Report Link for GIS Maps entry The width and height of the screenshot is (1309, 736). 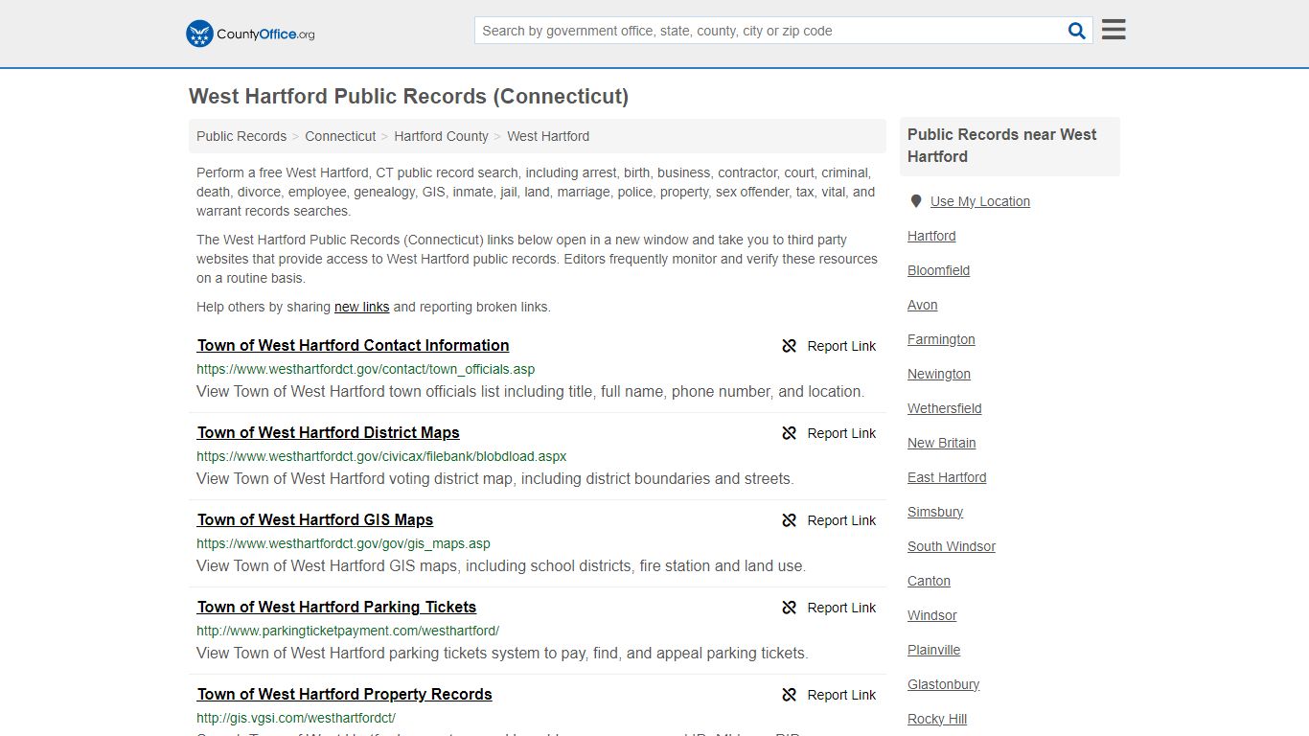click(x=841, y=520)
